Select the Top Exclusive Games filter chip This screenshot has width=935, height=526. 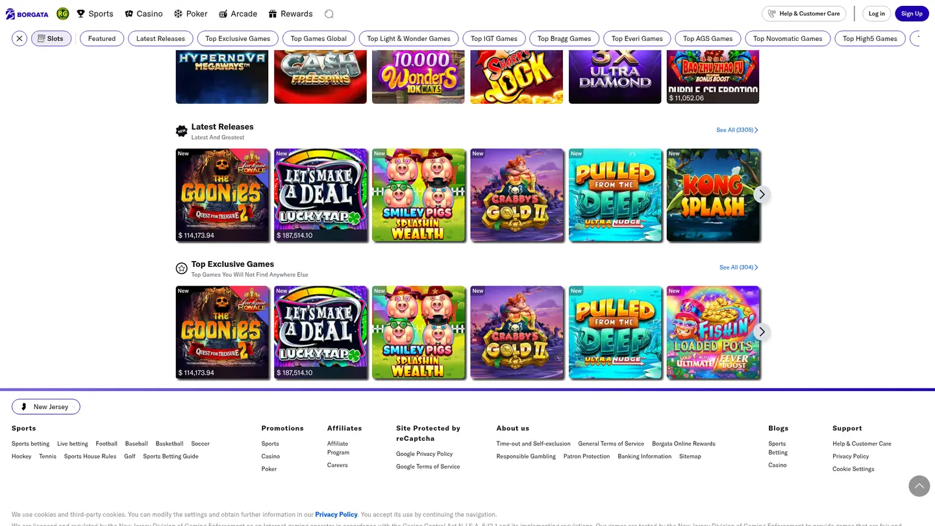pyautogui.click(x=238, y=38)
